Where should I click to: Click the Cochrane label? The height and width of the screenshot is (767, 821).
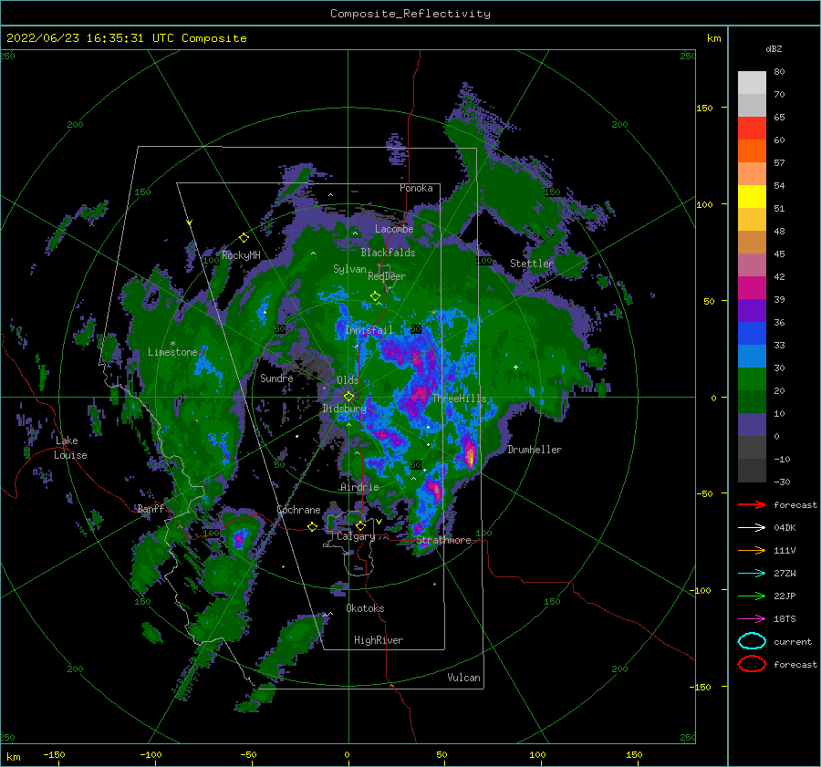click(x=298, y=510)
